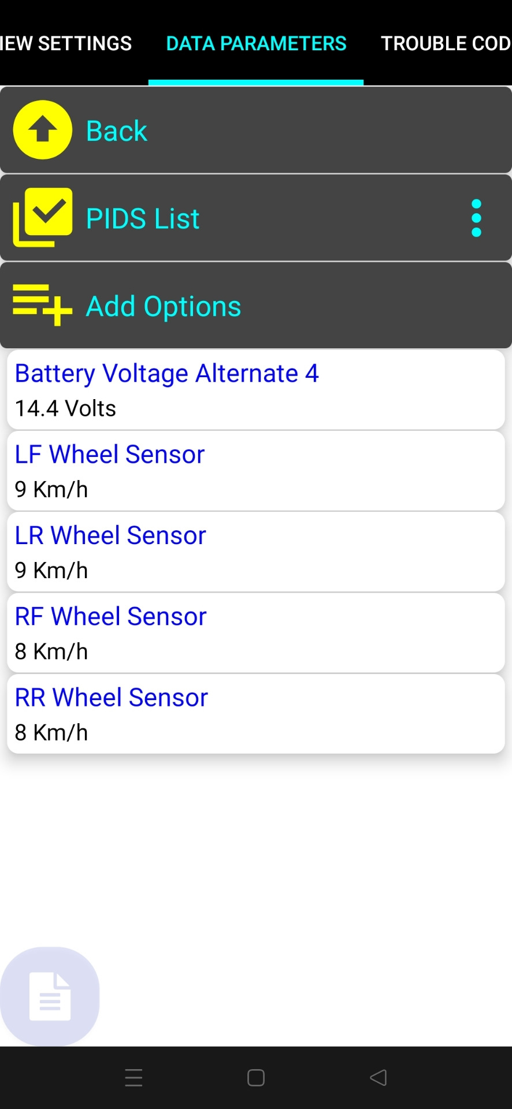Switch to the Trouble Codes tab
The width and height of the screenshot is (512, 1109).
pyautogui.click(x=446, y=43)
